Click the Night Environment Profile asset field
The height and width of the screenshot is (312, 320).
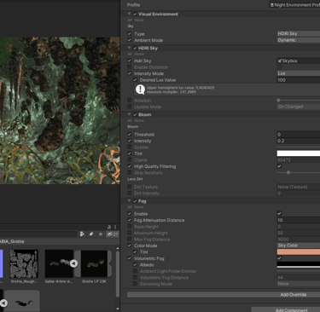[x=294, y=5]
